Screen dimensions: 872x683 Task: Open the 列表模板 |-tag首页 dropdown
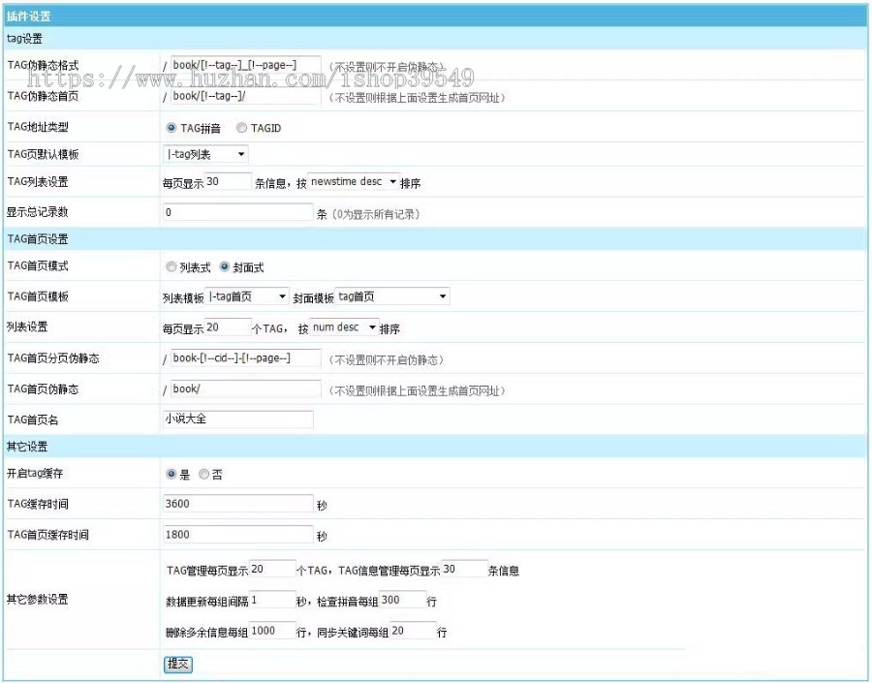point(247,296)
